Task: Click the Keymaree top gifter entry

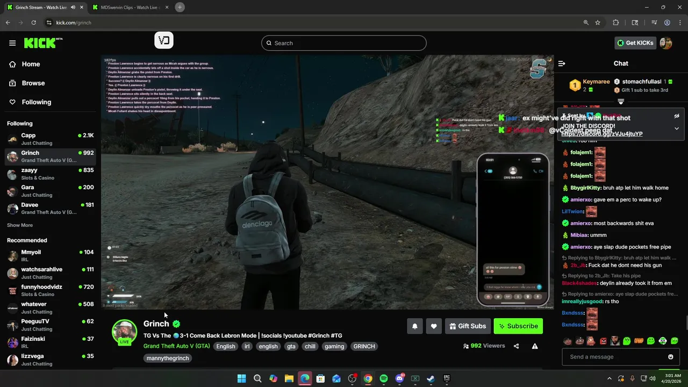Action: (x=590, y=85)
